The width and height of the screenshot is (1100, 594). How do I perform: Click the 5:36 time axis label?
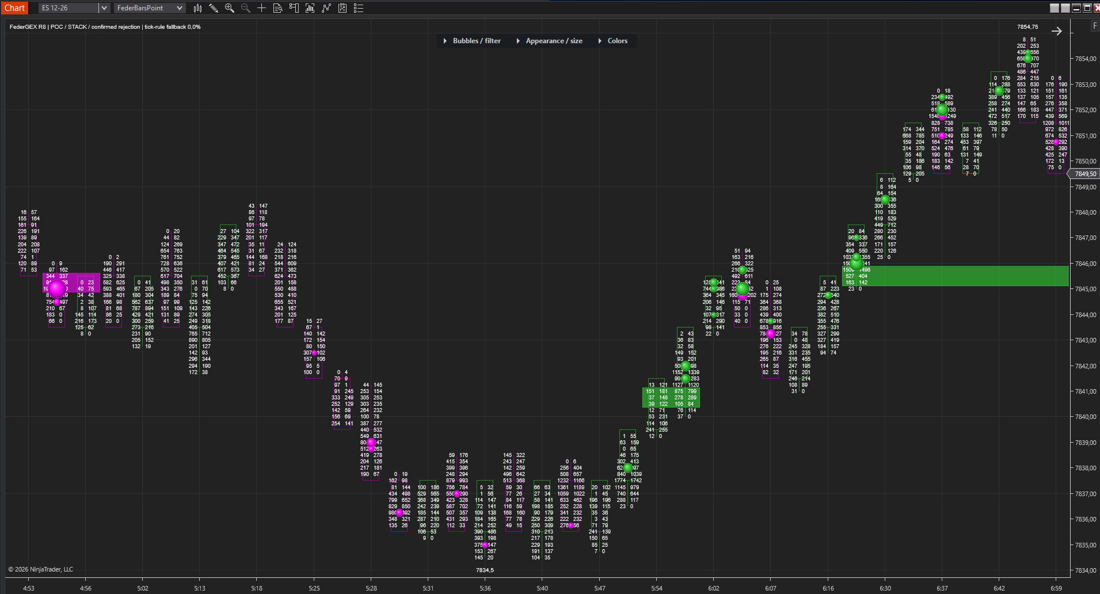(485, 588)
